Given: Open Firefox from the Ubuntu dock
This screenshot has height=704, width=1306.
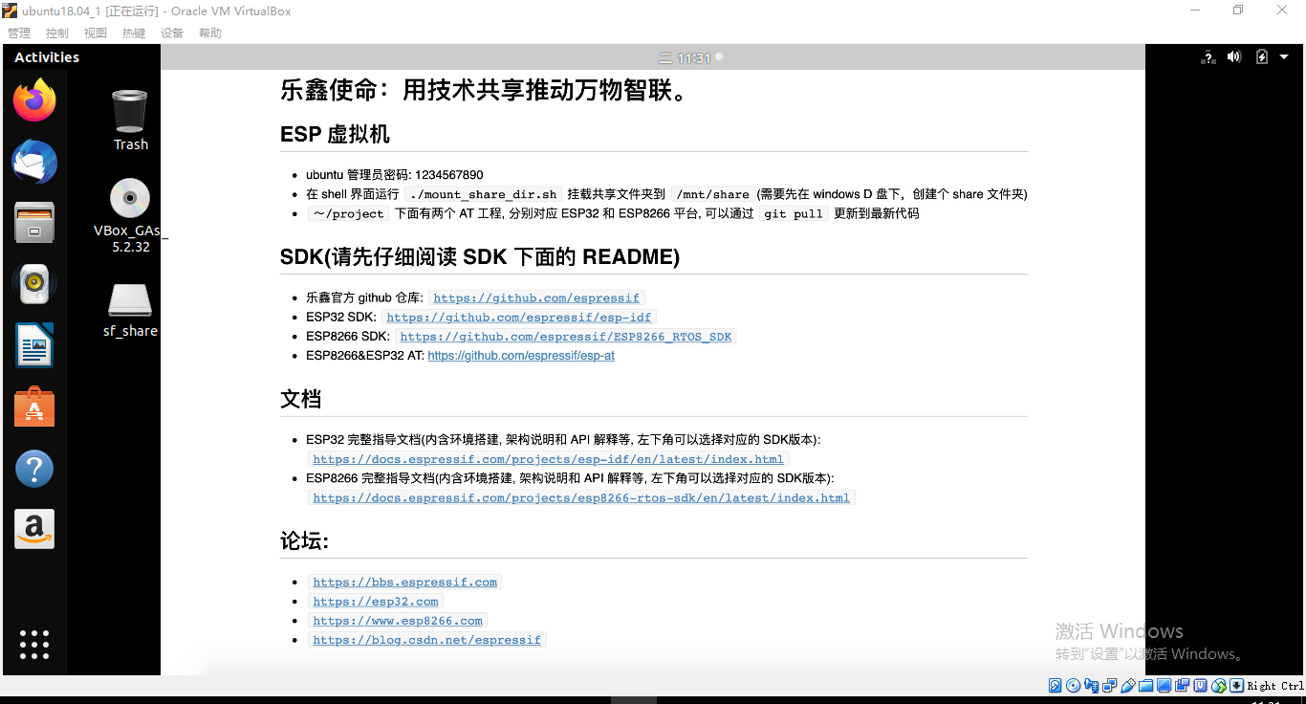Looking at the screenshot, I should (x=33, y=99).
